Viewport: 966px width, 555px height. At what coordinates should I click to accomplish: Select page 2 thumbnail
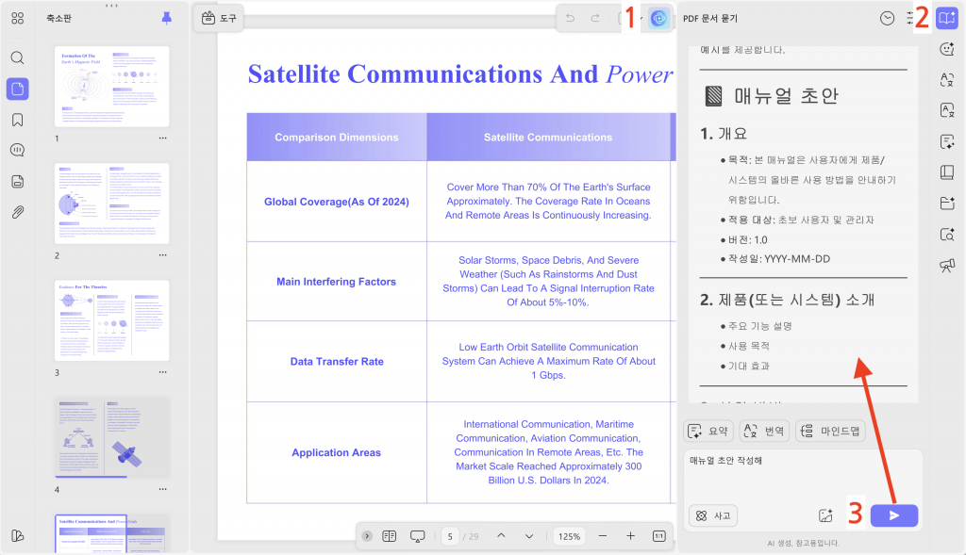click(111, 204)
